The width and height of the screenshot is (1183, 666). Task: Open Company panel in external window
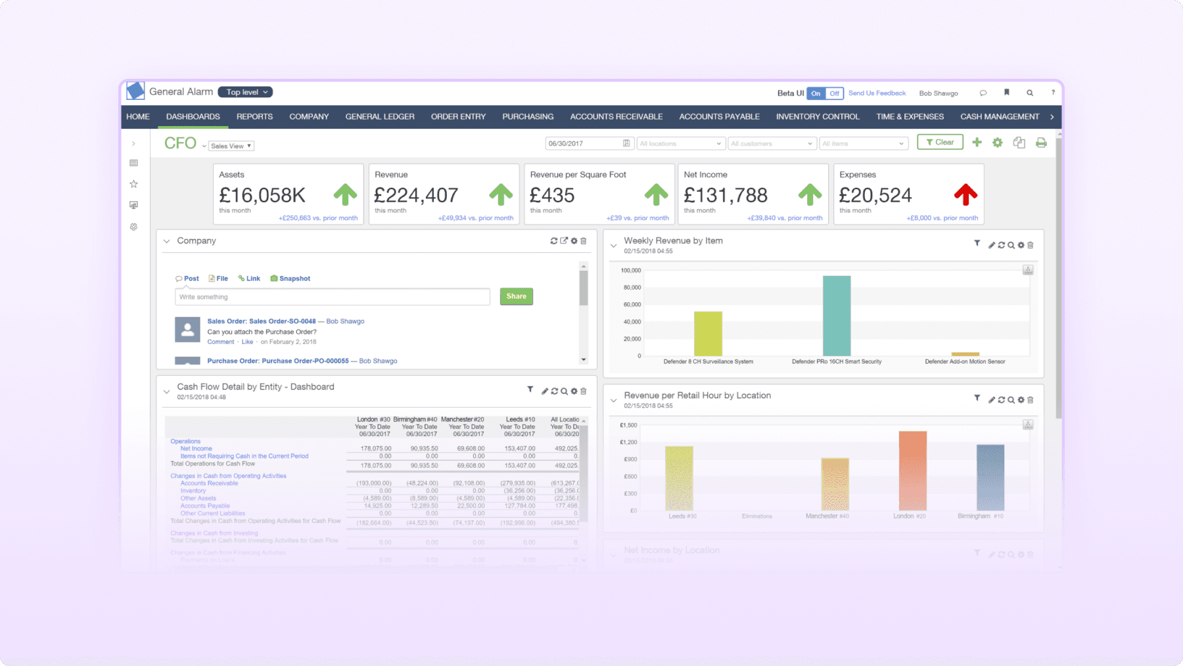point(564,241)
